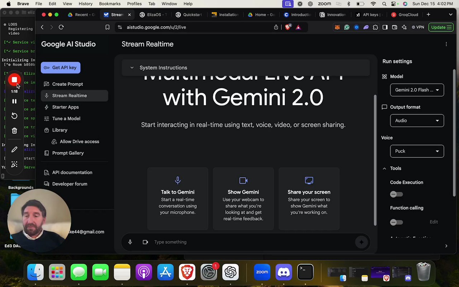This screenshot has width=459, height=287.
Task: Switch to the API keys tab
Action: pyautogui.click(x=369, y=15)
